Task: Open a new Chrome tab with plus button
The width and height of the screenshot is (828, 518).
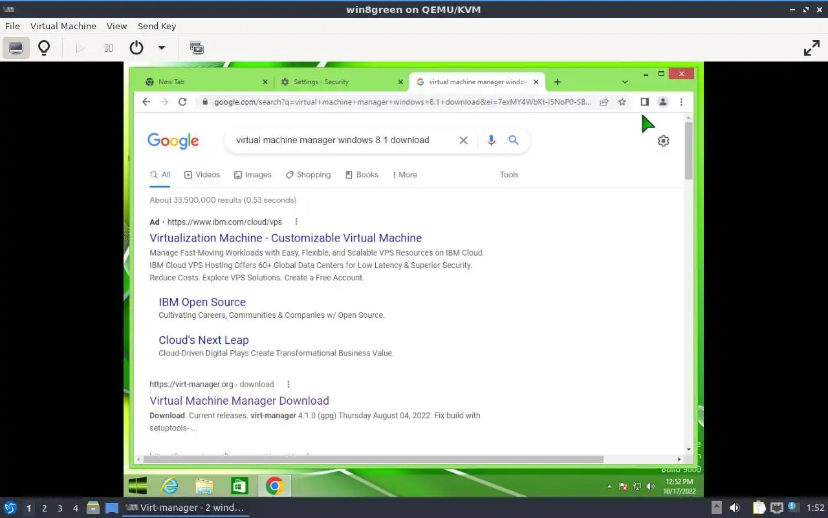Action: 557,82
